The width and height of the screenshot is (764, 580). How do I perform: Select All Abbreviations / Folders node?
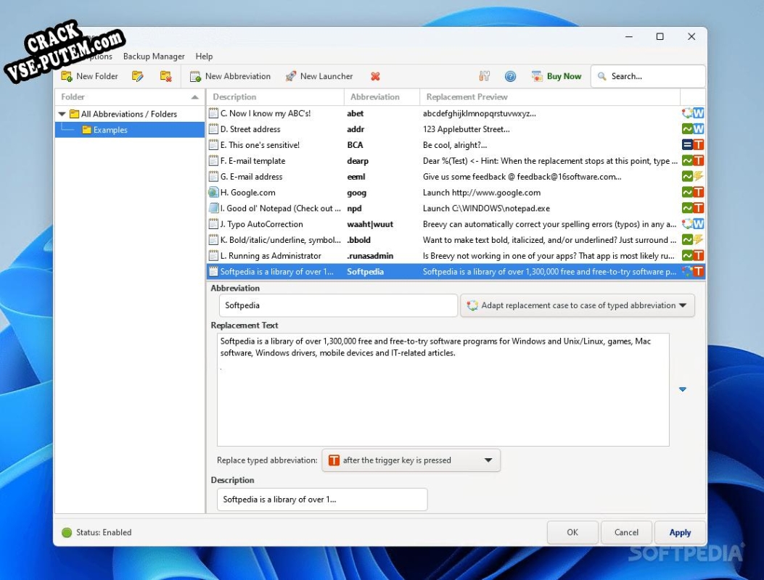pos(128,114)
